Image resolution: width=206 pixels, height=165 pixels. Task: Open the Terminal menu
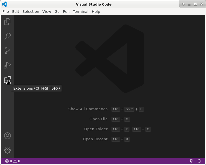pos(80,12)
